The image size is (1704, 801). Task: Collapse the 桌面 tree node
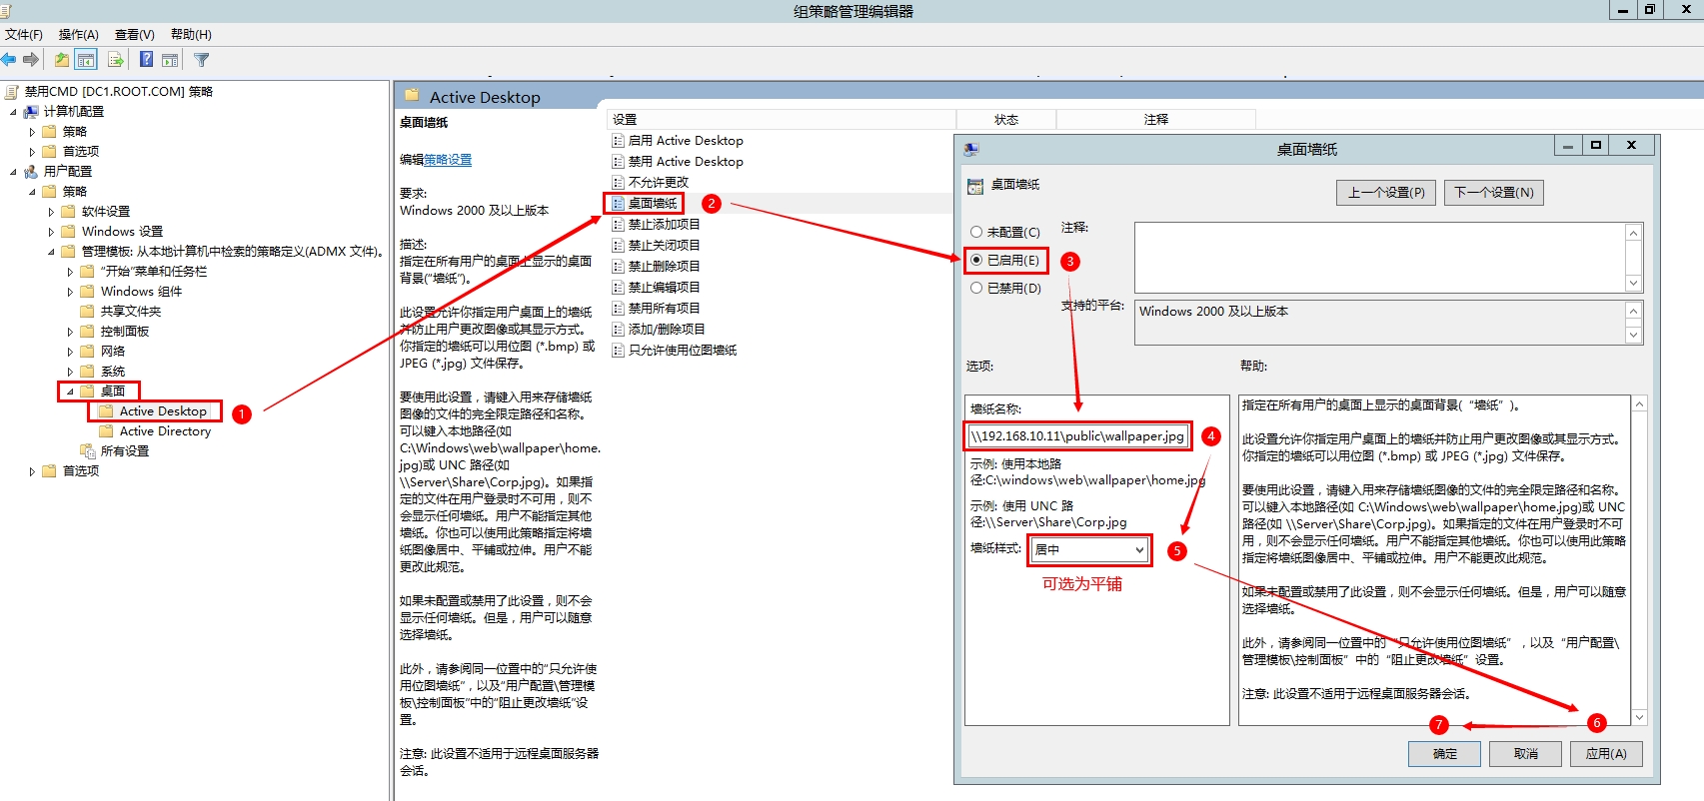coord(70,392)
